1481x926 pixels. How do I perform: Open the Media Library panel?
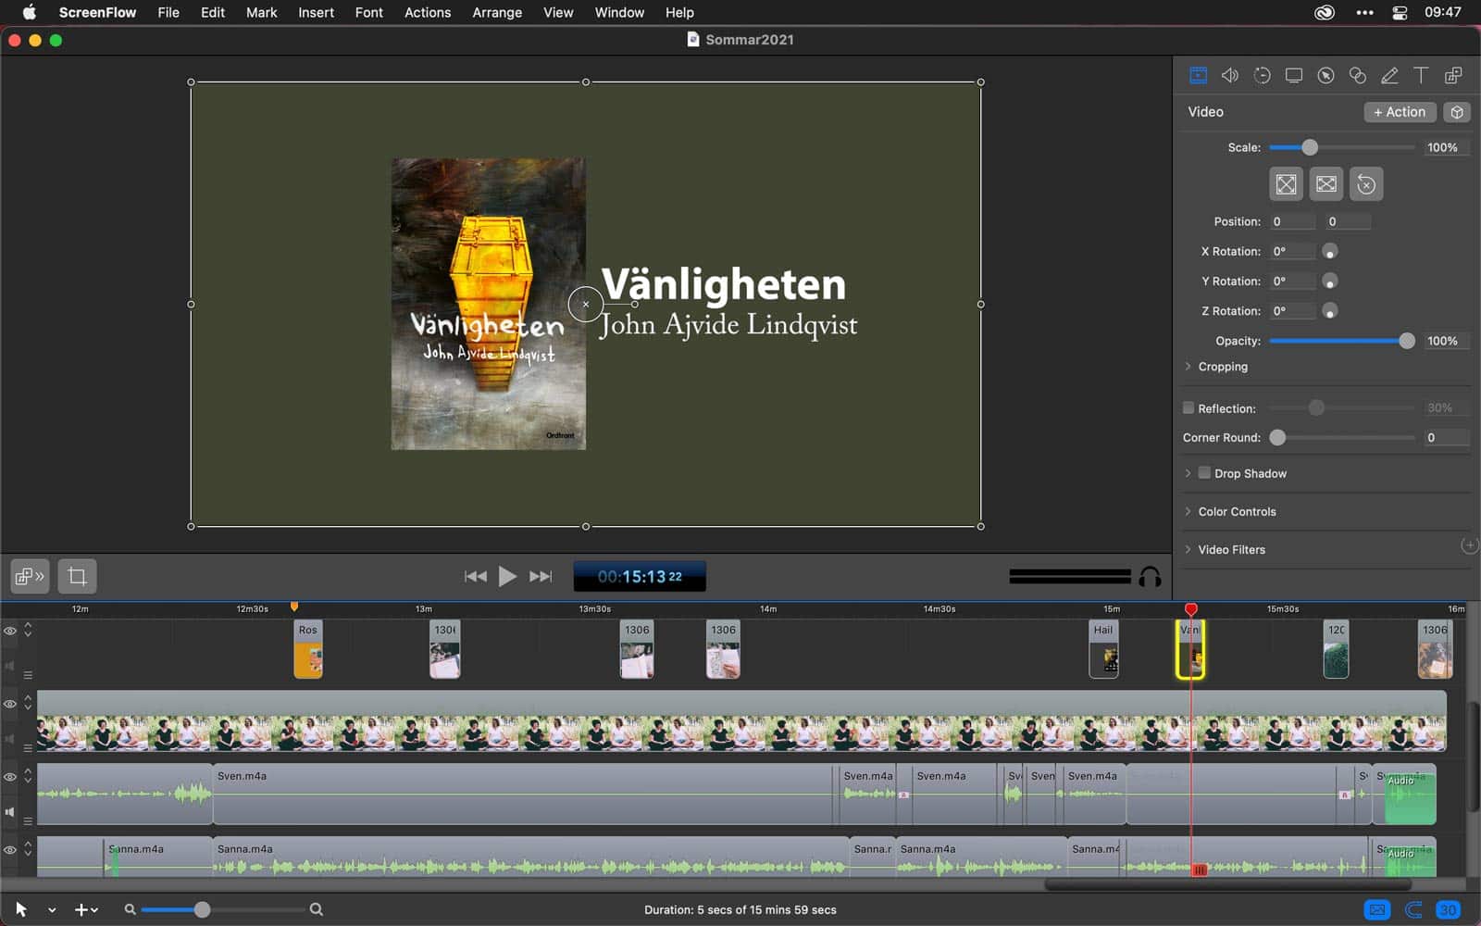point(1452,75)
